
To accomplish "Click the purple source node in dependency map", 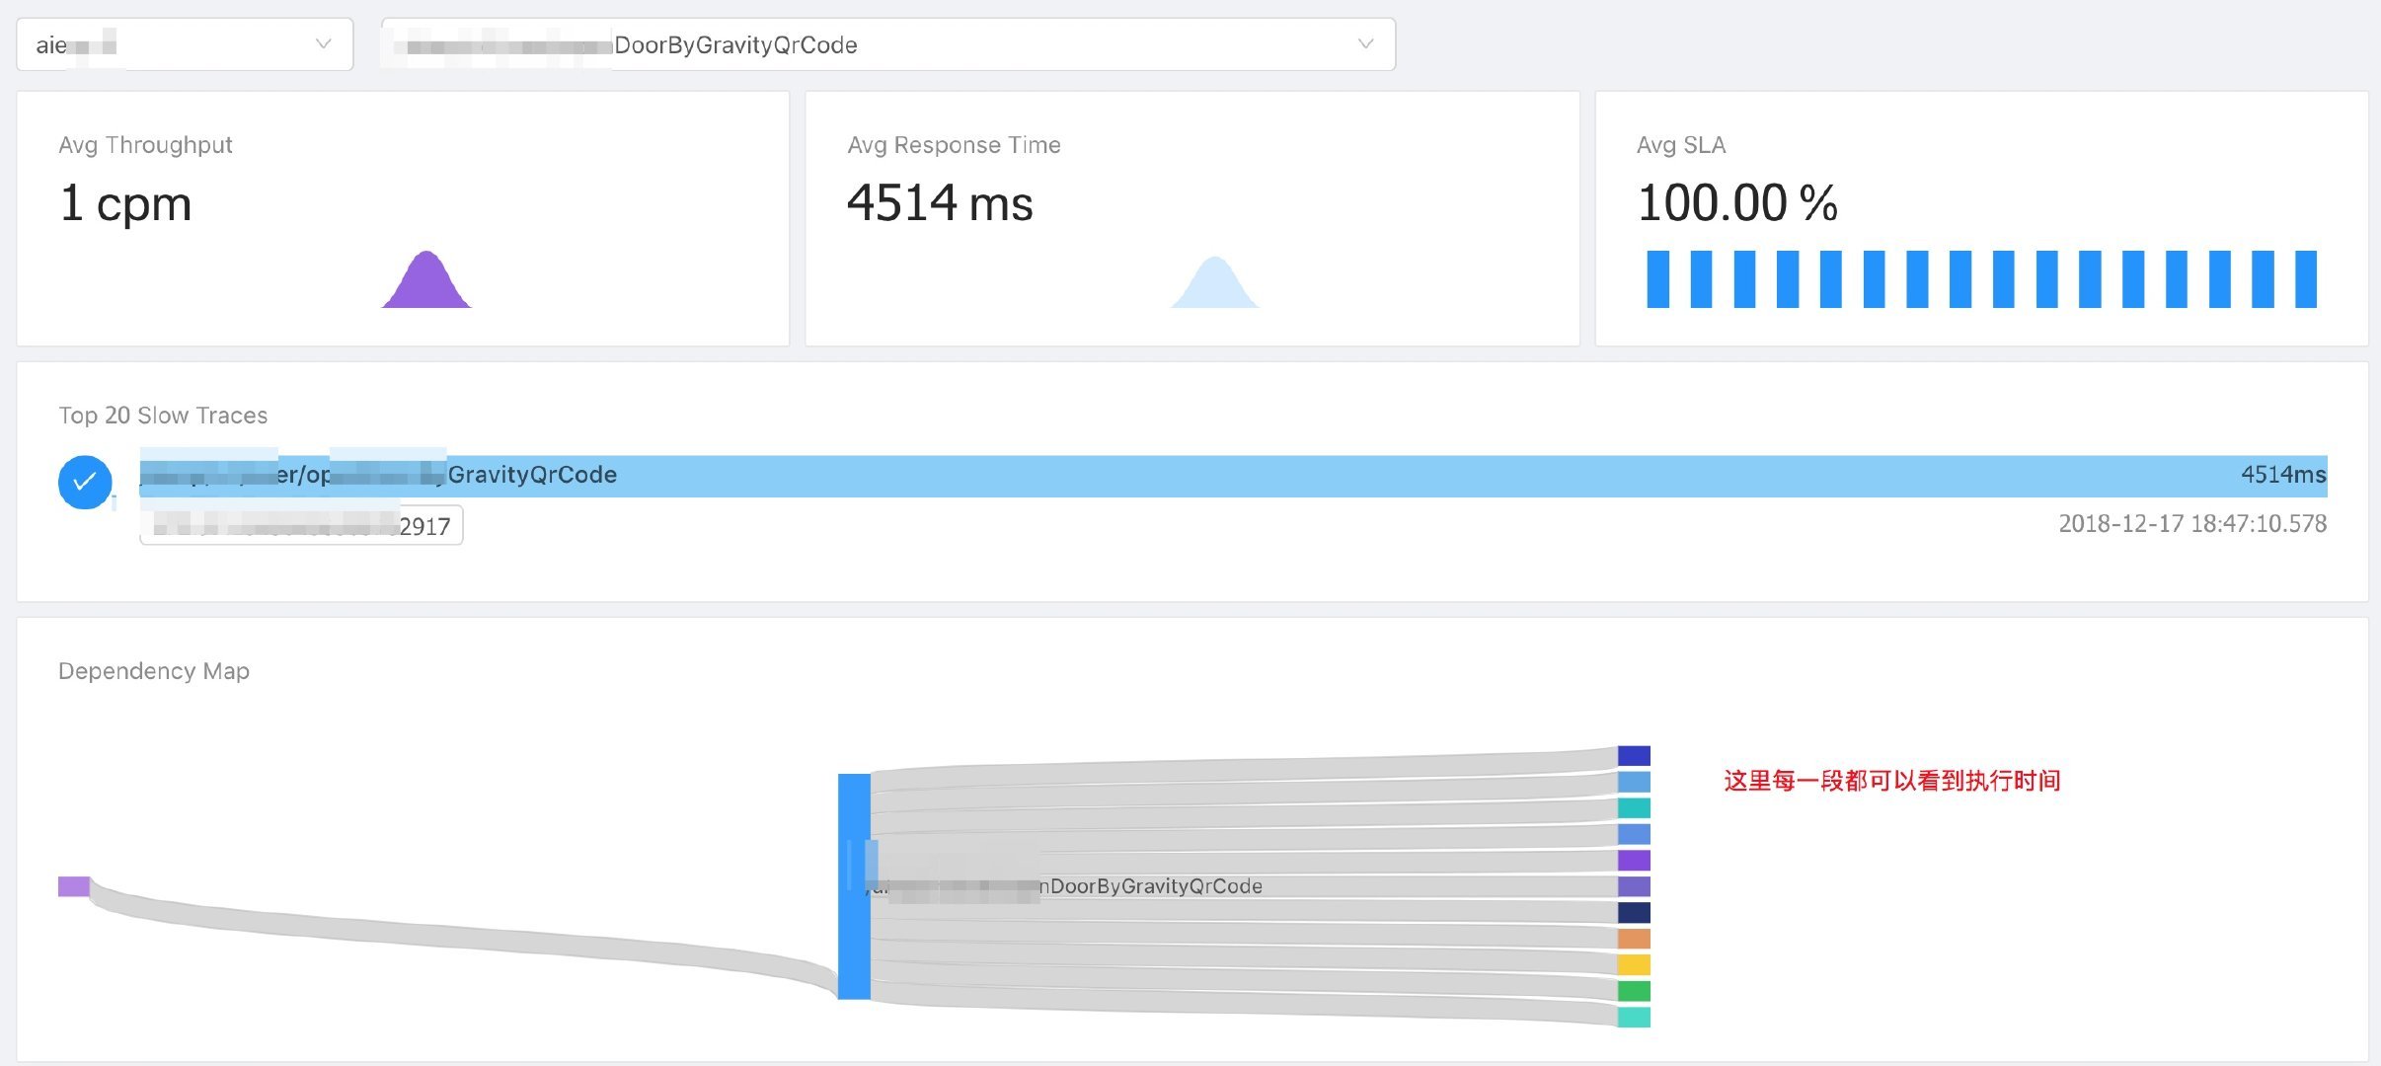I will [74, 886].
